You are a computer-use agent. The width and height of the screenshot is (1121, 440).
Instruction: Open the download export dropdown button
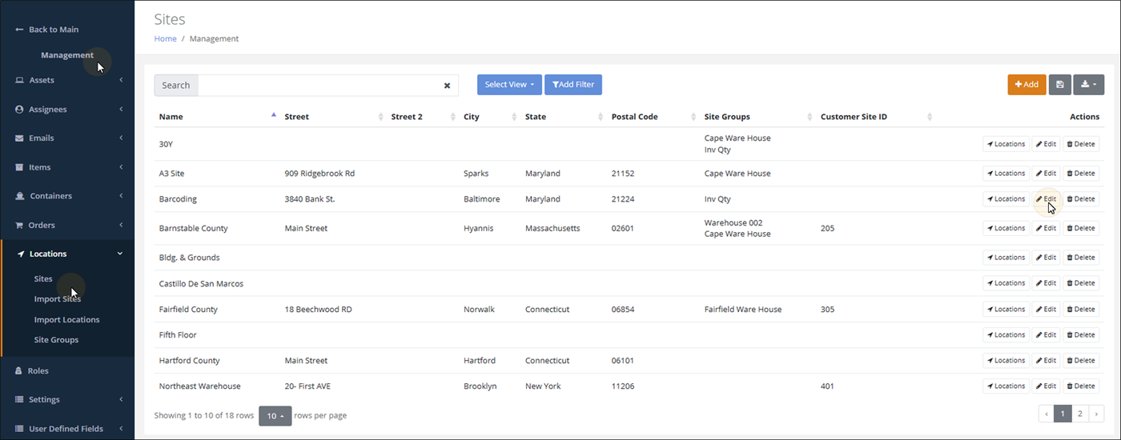(x=1088, y=85)
